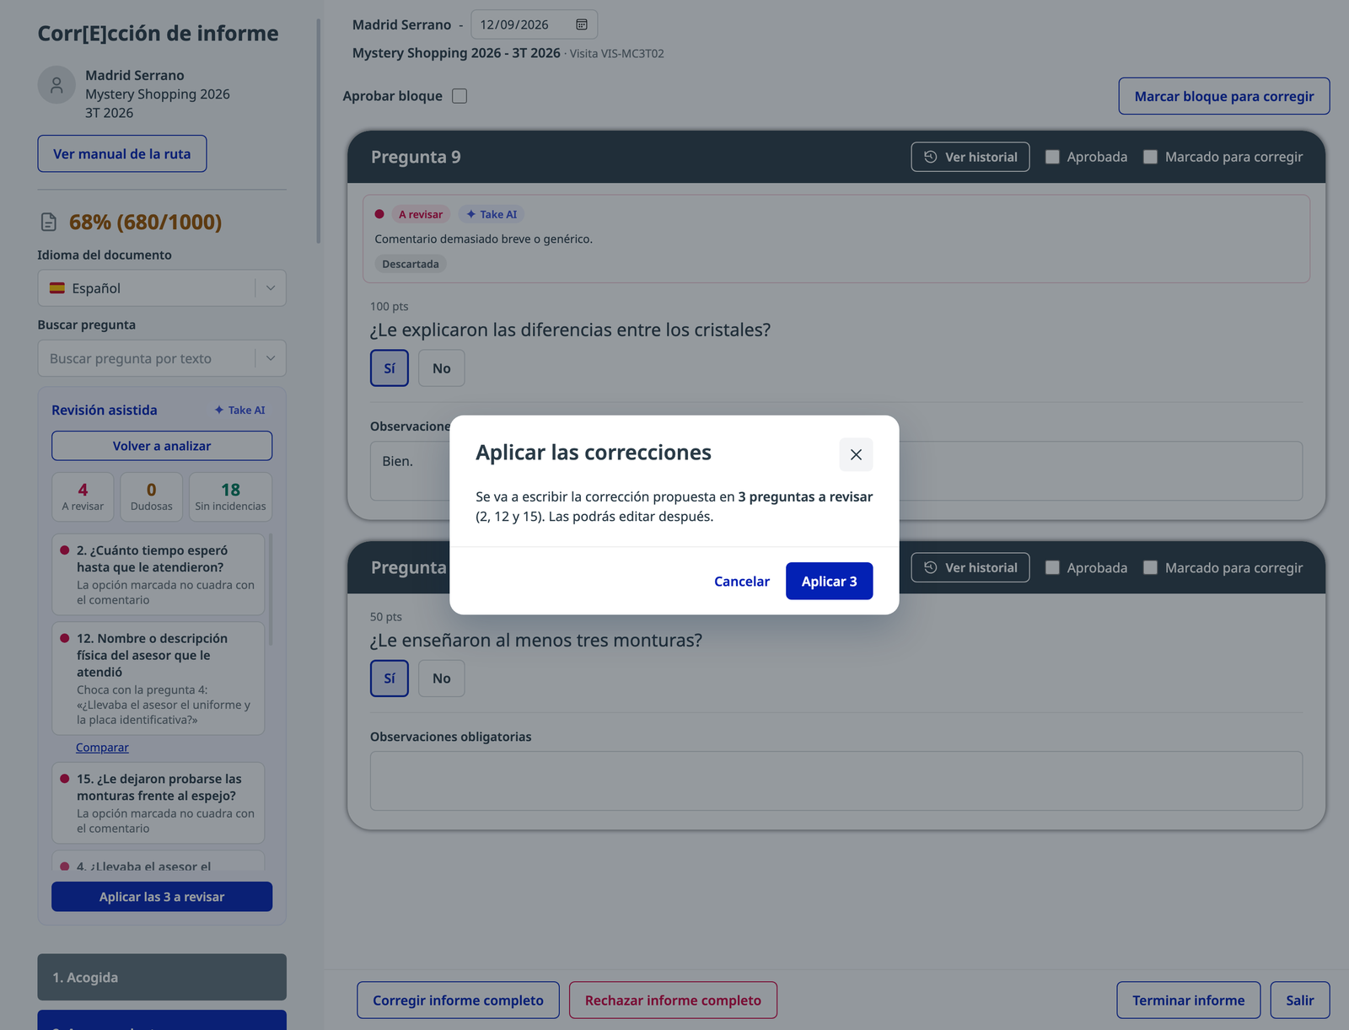Select Sí for the cristales question
Viewport: 1349px width, 1030px height.
(x=390, y=368)
